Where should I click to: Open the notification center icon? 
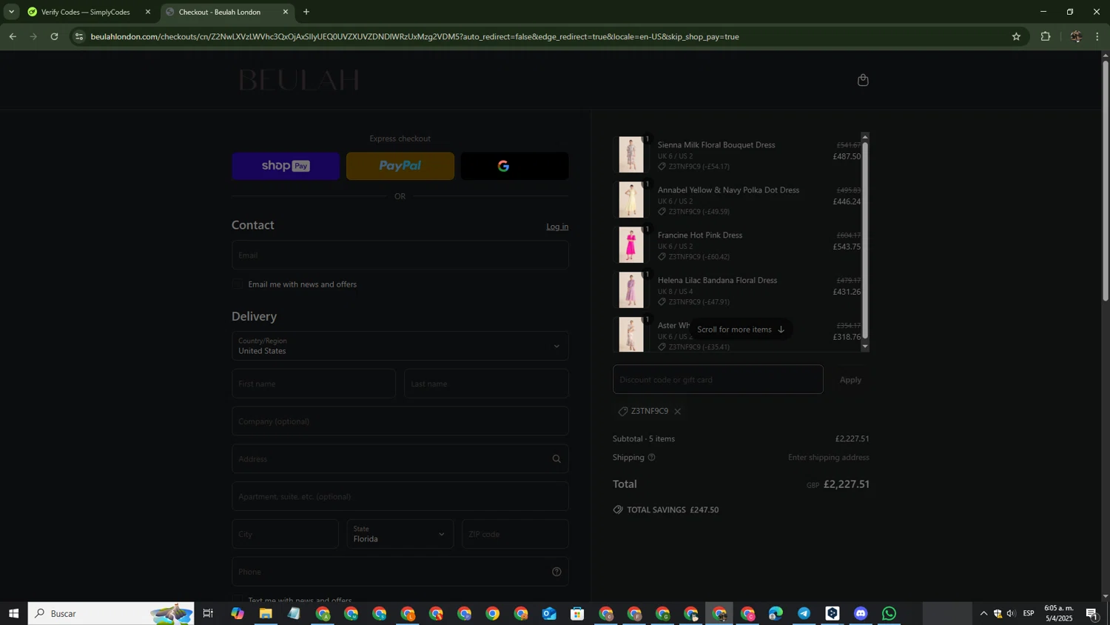pyautogui.click(x=1091, y=613)
